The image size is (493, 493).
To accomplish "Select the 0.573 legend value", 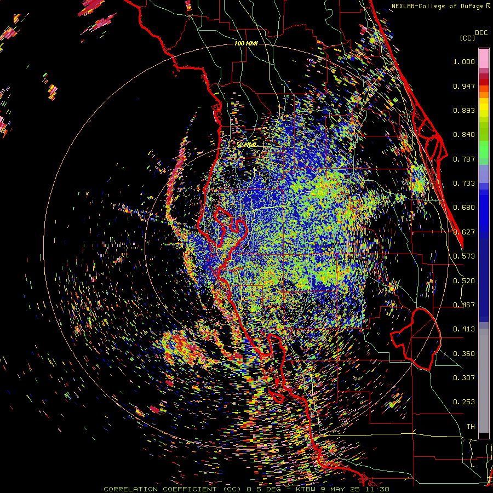I will tap(464, 256).
